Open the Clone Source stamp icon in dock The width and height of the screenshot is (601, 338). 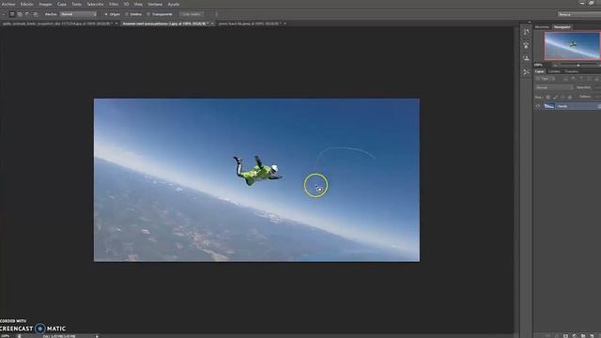pyautogui.click(x=526, y=58)
